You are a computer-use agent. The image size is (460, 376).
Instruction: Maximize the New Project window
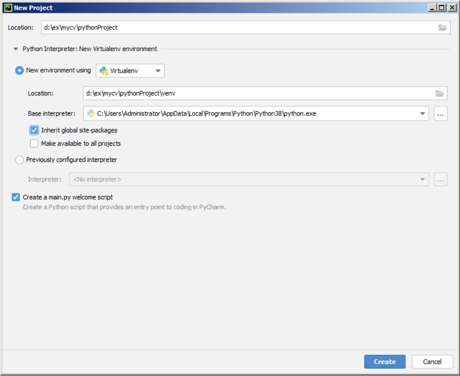pos(442,8)
